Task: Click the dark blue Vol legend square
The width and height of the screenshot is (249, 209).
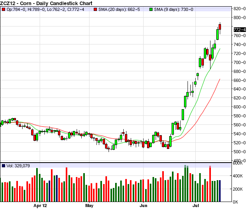Action: coord(4,166)
